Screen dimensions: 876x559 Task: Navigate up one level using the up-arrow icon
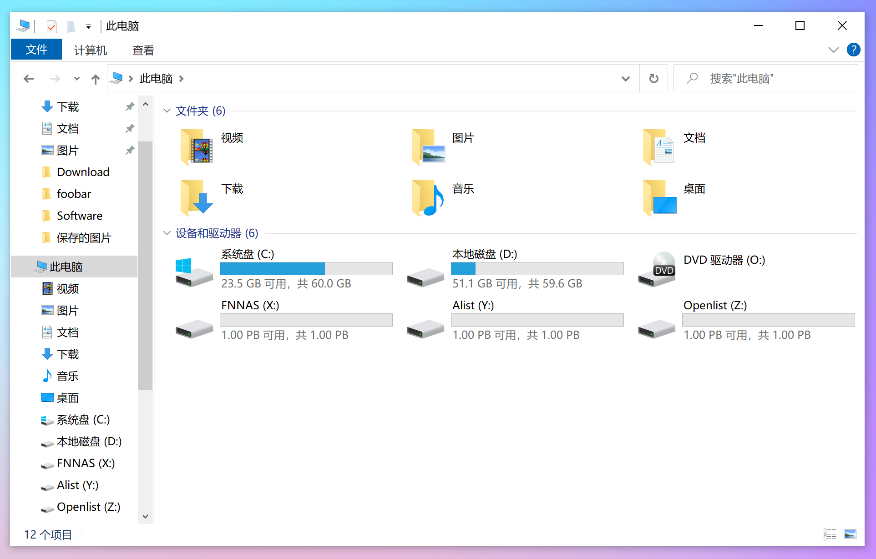95,78
